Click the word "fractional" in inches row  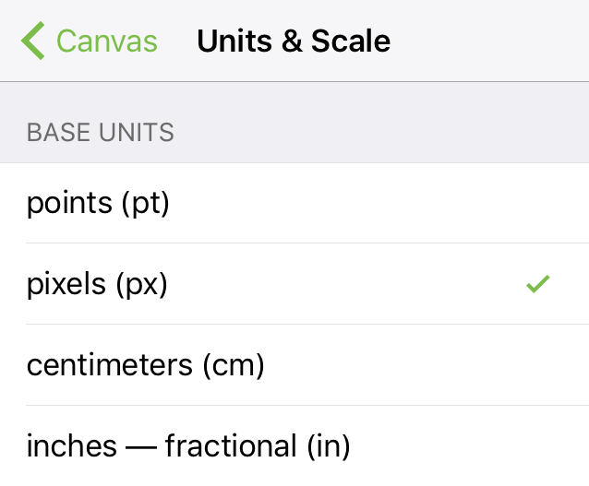click(231, 446)
